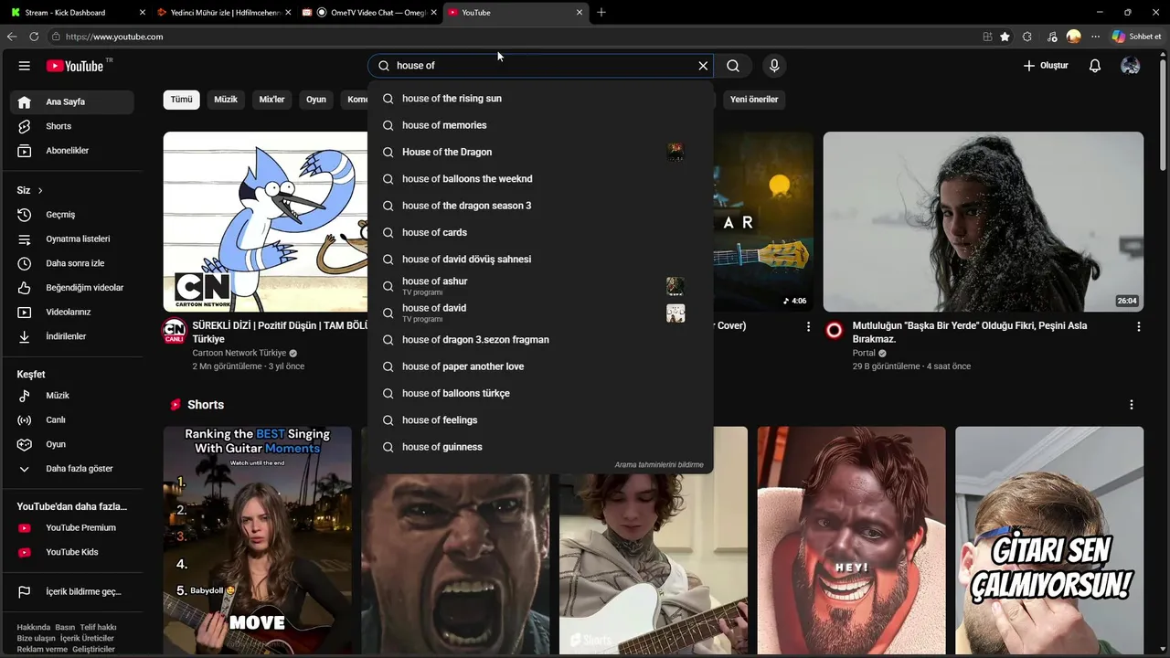The image size is (1170, 658).
Task: Open Müzik under Keşfet
Action: (72, 396)
